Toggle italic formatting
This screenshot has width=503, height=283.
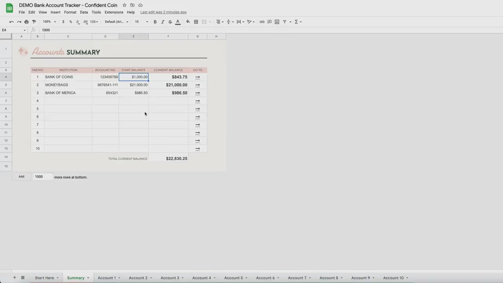[163, 22]
